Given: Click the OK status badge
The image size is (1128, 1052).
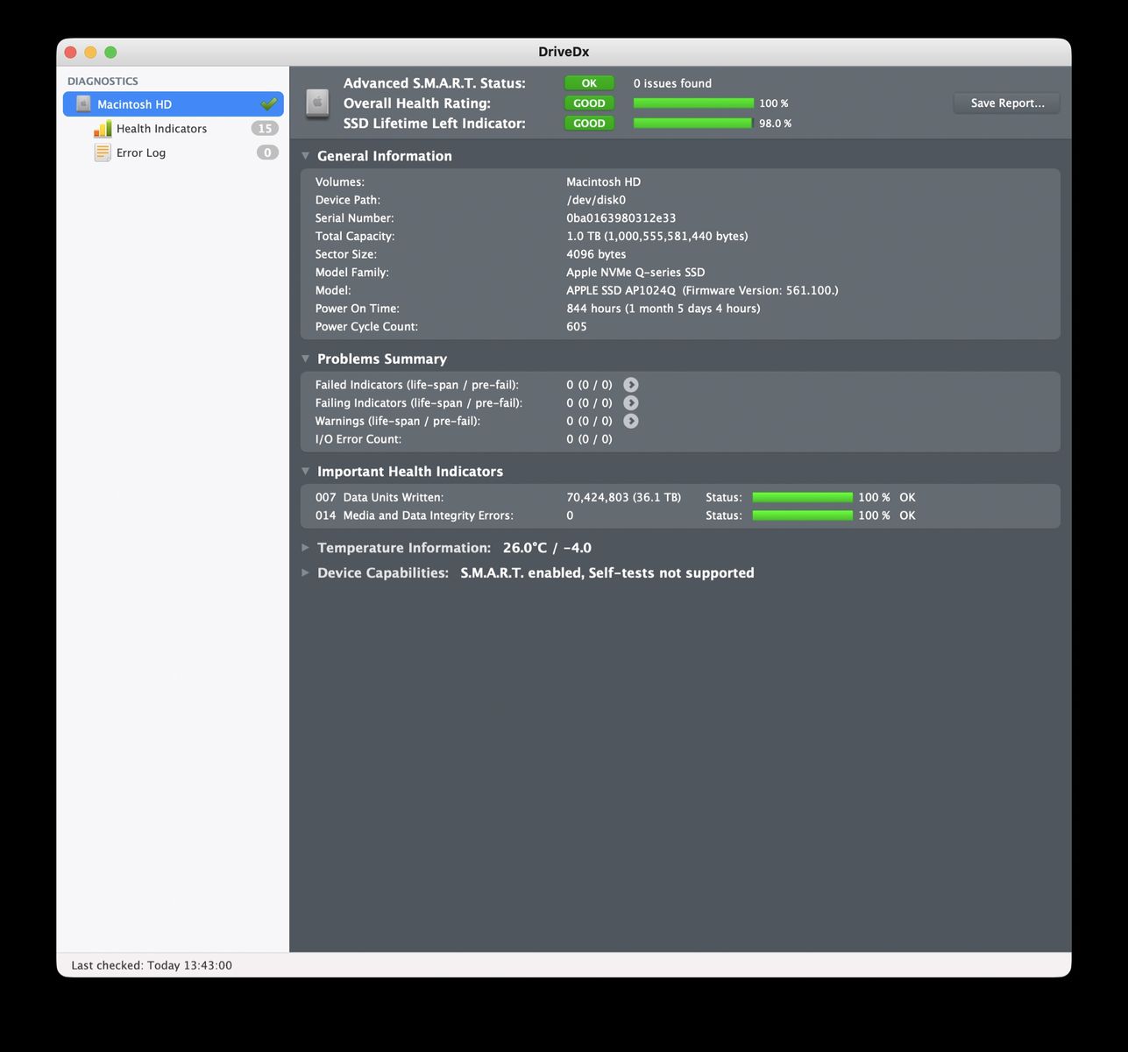Looking at the screenshot, I should (x=589, y=83).
